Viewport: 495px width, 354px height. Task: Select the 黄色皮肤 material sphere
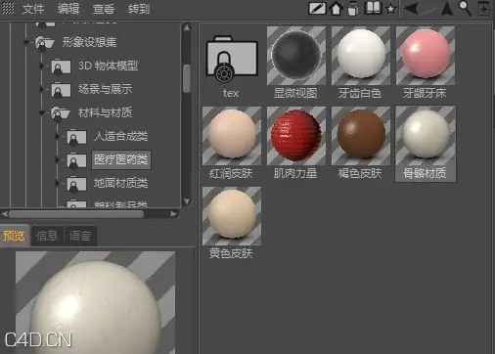tap(232, 216)
